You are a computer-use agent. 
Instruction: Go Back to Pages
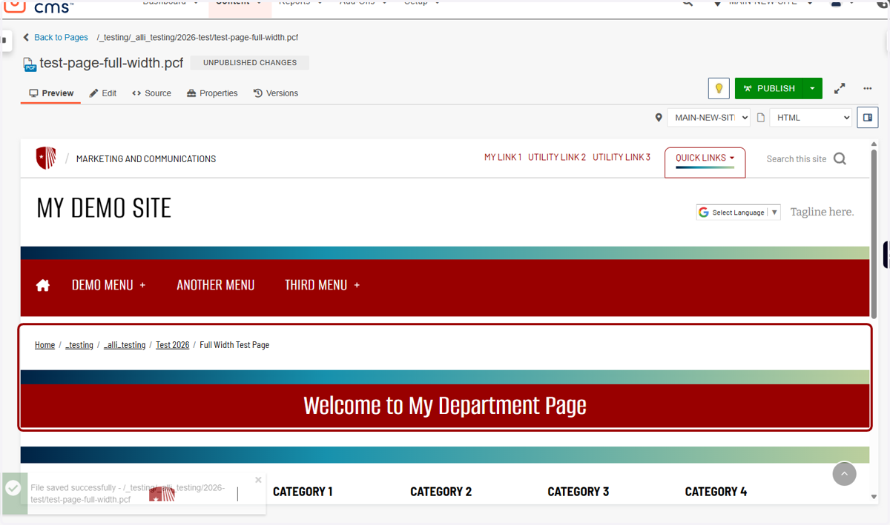click(56, 37)
